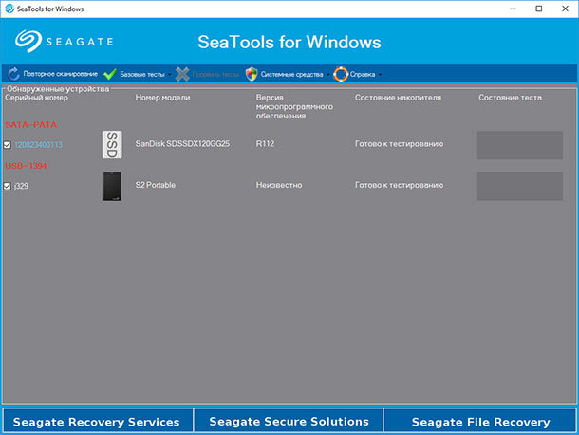The width and height of the screenshot is (579, 435).
Task: Click the grey X Abort Tests icon
Action: pos(182,74)
